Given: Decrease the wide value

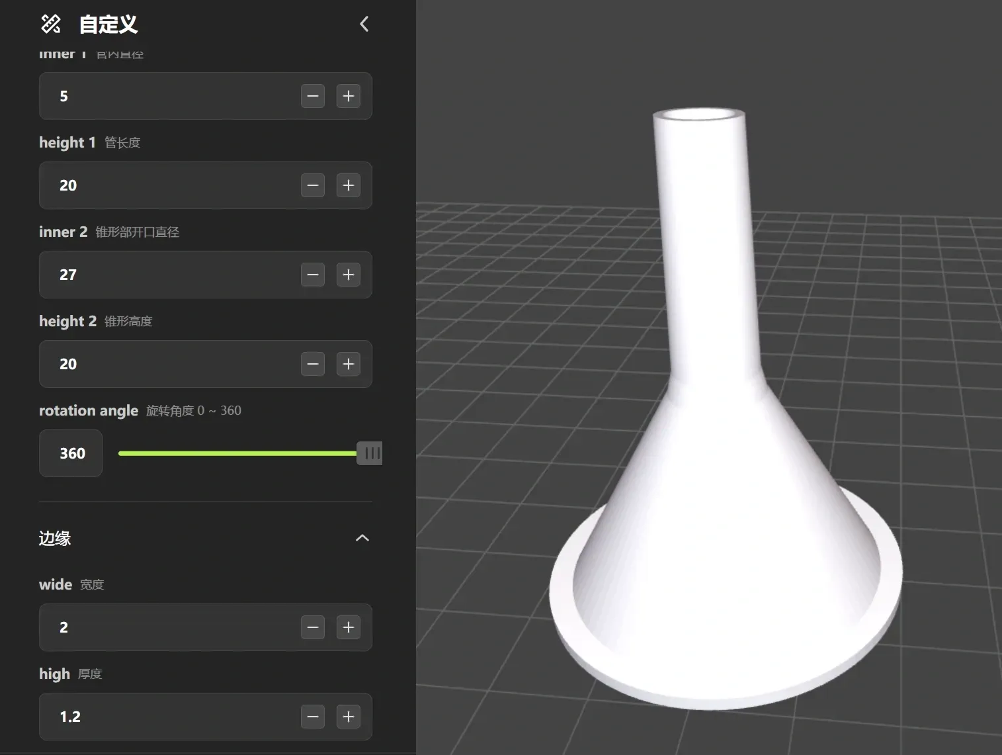Looking at the screenshot, I should click(313, 627).
